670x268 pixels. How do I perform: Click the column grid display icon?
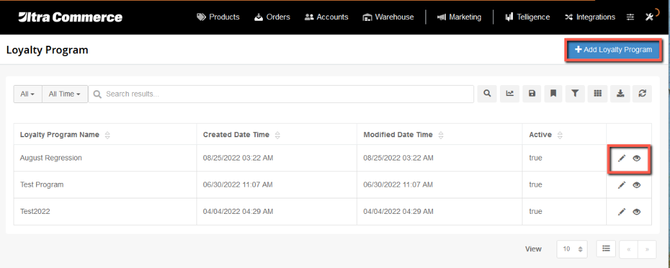[598, 93]
